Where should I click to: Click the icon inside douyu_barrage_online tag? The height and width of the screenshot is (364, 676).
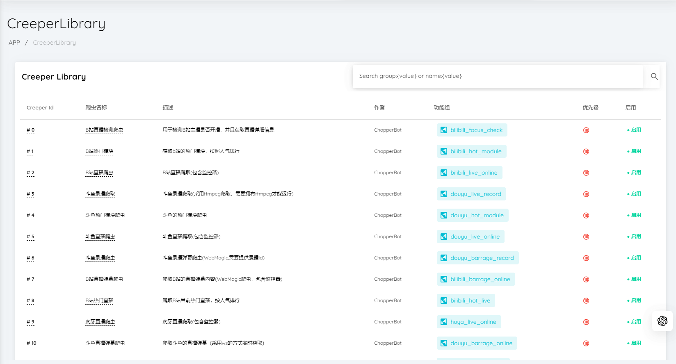coord(444,343)
